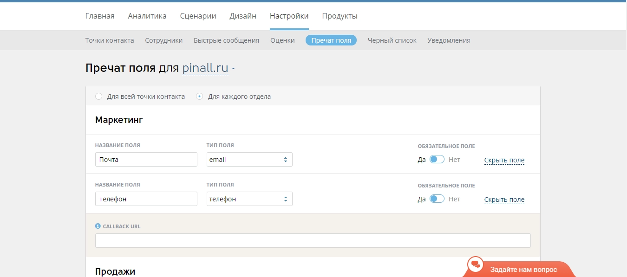Image resolution: width=627 pixels, height=277 pixels.
Task: Click 'Скрыть поле' for the Почта field
Action: 504,161
